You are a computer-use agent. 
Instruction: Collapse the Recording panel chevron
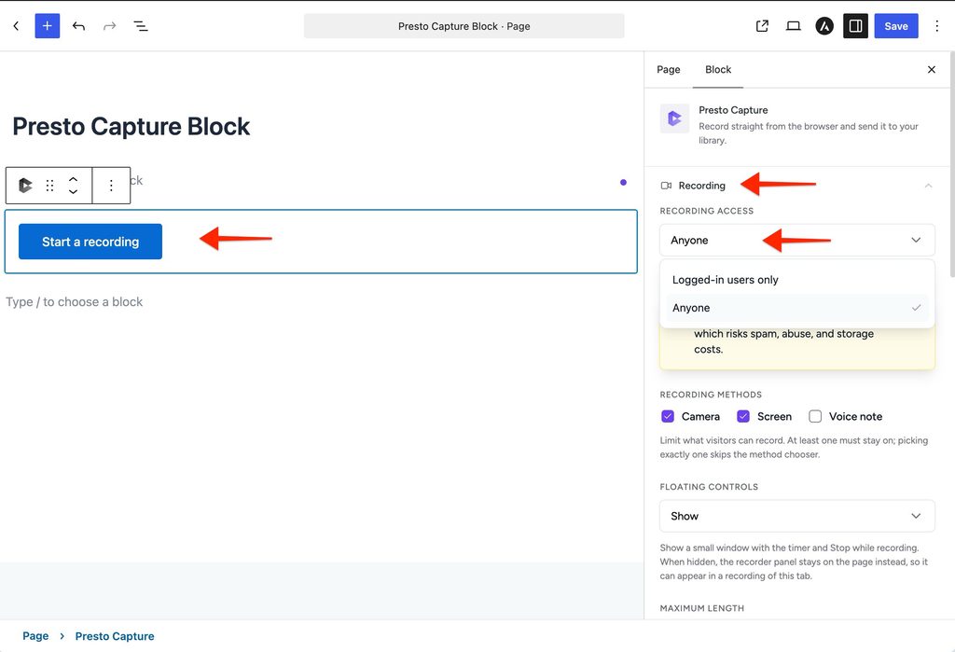[928, 186]
